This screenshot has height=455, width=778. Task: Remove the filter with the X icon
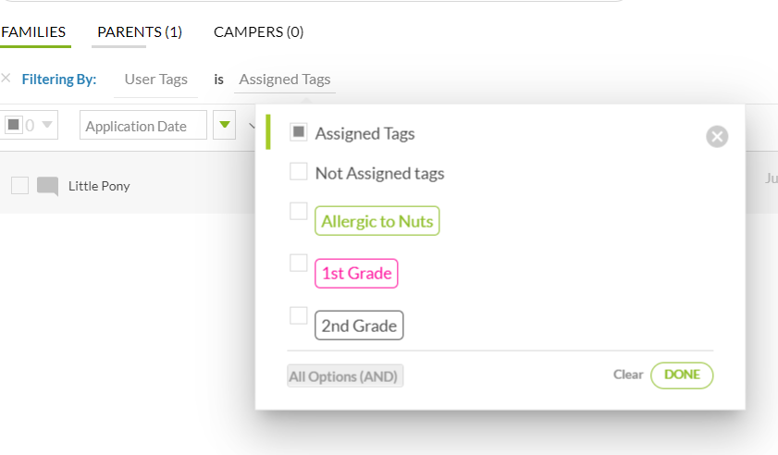coord(6,78)
